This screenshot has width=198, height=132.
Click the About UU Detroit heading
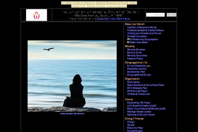135,24
